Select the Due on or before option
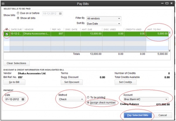Screen dimensions: 176x121 [x=18, y=13]
